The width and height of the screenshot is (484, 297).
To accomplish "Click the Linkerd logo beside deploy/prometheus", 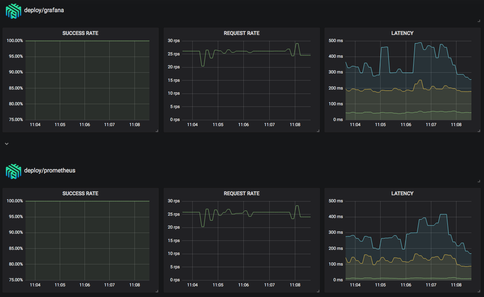I will tap(12, 170).
